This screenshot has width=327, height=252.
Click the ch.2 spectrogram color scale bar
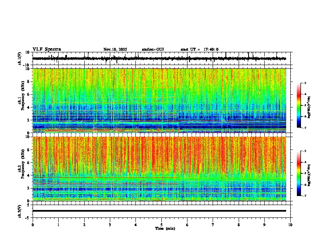click(299, 173)
